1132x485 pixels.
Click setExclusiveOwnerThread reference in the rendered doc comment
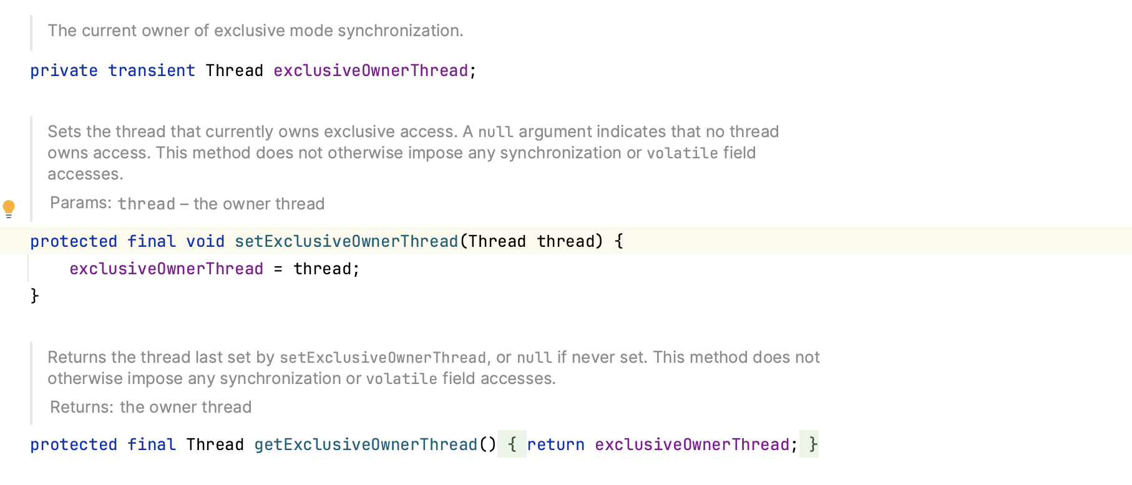(383, 358)
